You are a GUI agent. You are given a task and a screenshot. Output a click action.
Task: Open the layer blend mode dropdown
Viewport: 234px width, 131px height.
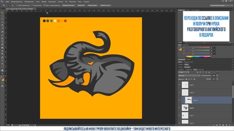point(189,76)
